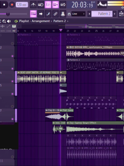
Task: Open the Zay-Sweep Down Effect clip menu icon
Action: click(68, 123)
